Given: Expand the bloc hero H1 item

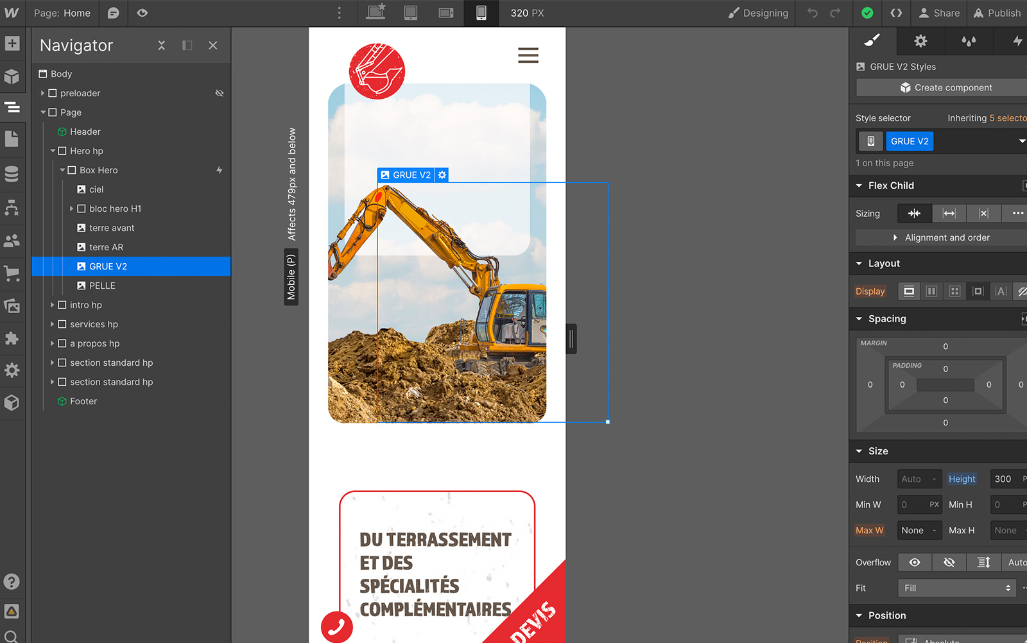Looking at the screenshot, I should pyautogui.click(x=72, y=209).
